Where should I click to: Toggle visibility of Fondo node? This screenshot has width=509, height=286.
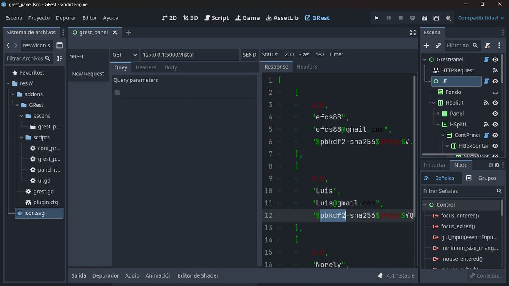[x=495, y=92]
